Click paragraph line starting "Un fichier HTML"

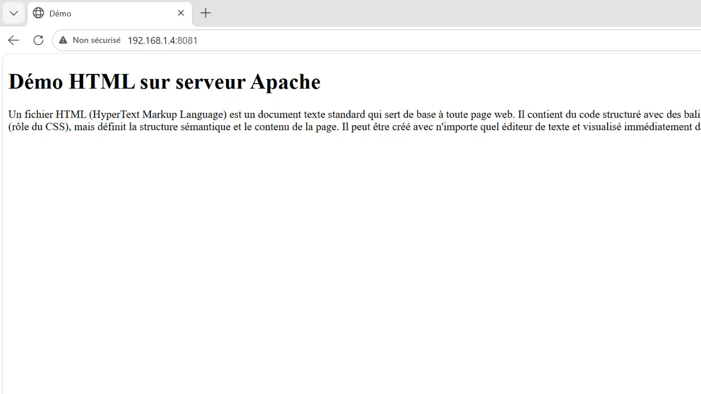coord(355,114)
